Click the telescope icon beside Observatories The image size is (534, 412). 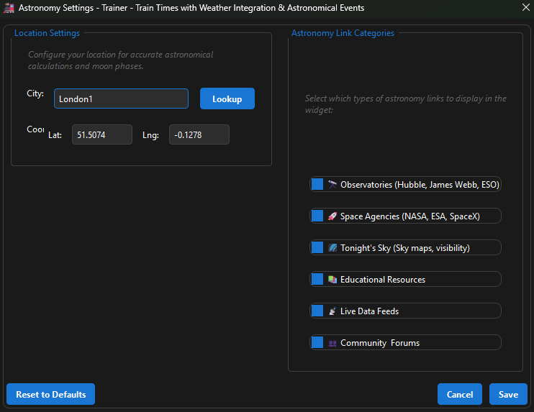[332, 185]
